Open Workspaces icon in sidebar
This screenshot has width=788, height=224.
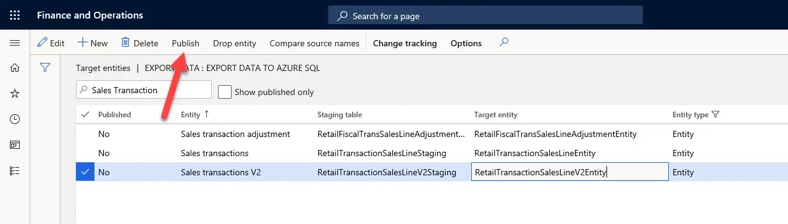tap(15, 145)
